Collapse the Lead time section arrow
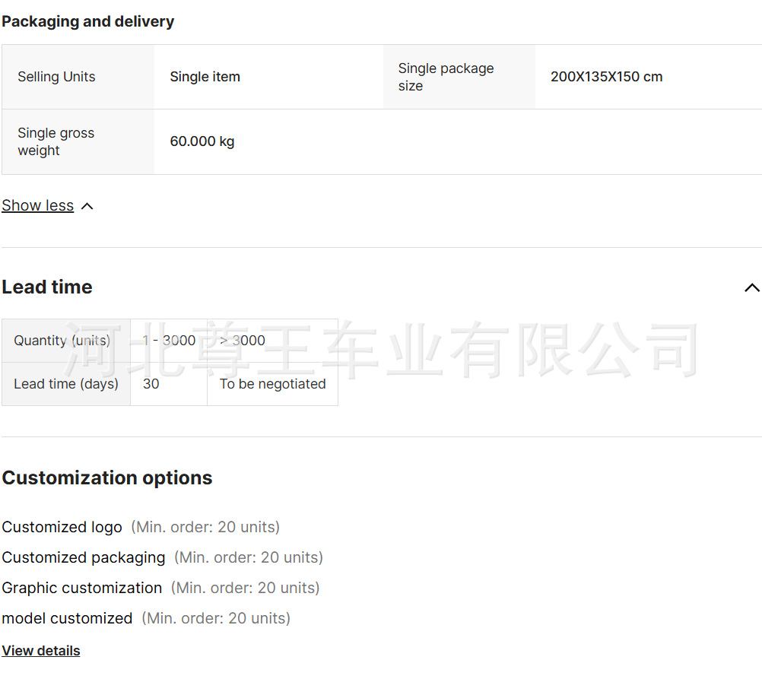This screenshot has height=679, width=762. click(751, 287)
